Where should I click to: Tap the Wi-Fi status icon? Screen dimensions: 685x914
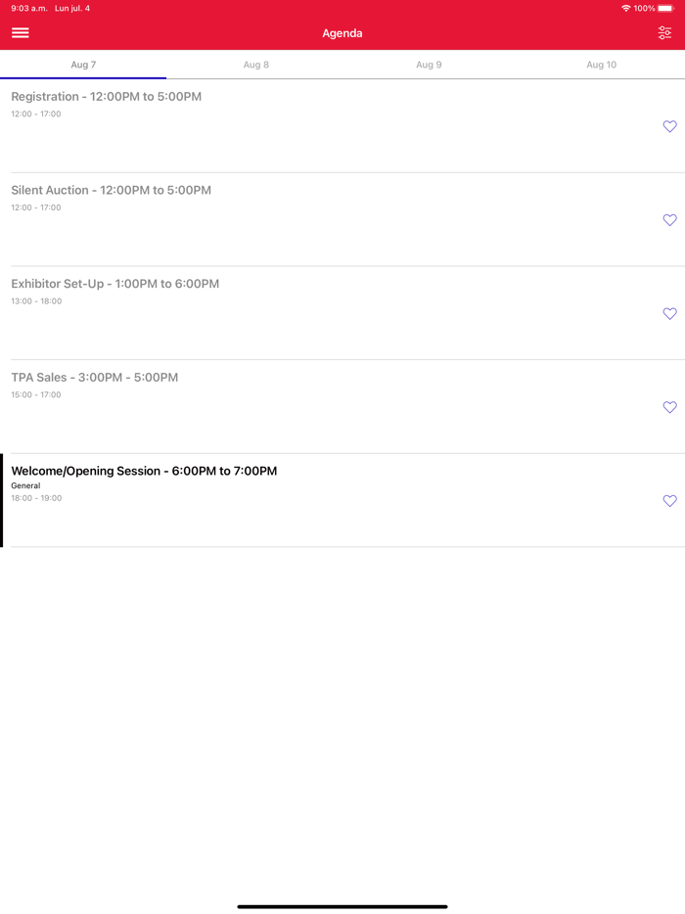(x=625, y=9)
